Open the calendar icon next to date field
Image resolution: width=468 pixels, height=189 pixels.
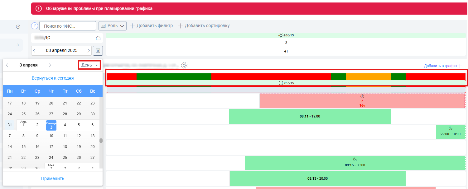(x=98, y=50)
